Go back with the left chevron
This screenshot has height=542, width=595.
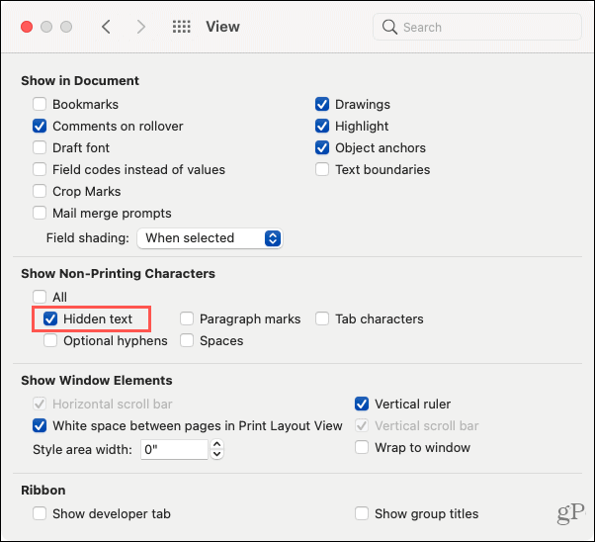pyautogui.click(x=107, y=27)
